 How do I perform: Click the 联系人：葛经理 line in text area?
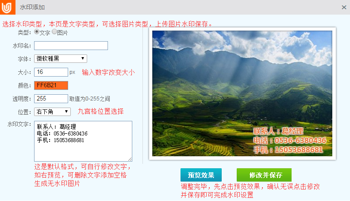pyautogui.click(x=57, y=127)
